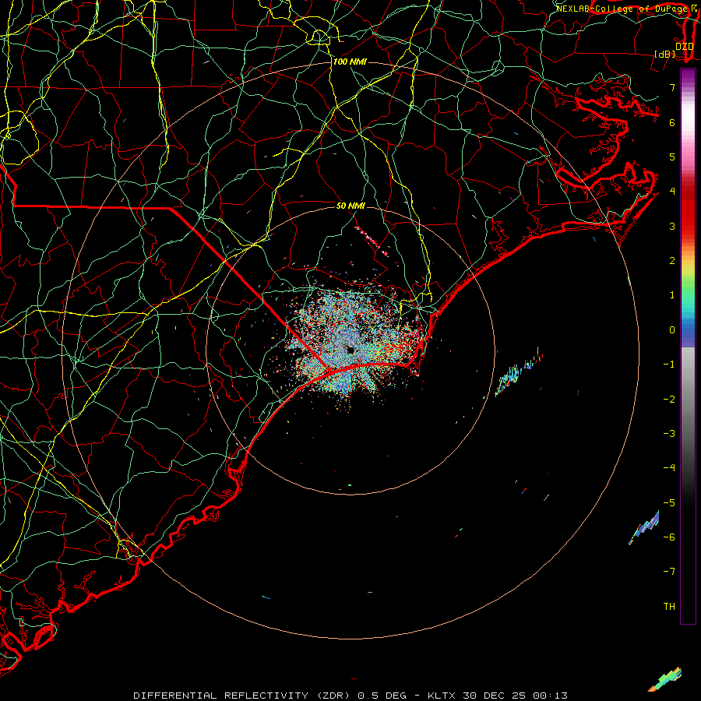This screenshot has height=701, width=701.
Task: Click the red band of the ZDR colorbar
Action: 688,210
